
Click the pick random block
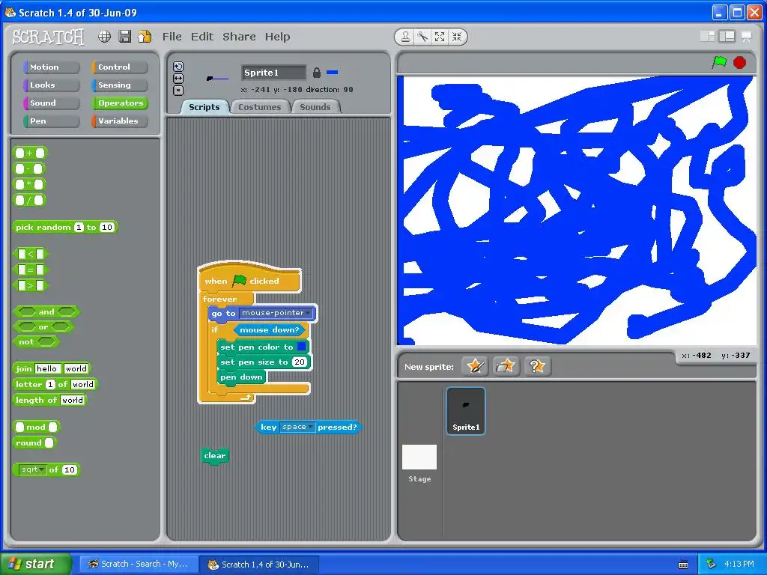65,228
